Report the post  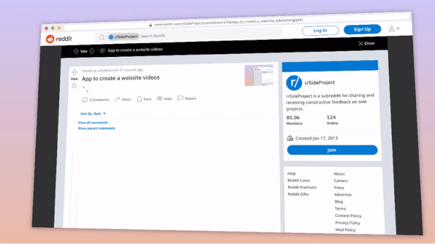click(187, 98)
